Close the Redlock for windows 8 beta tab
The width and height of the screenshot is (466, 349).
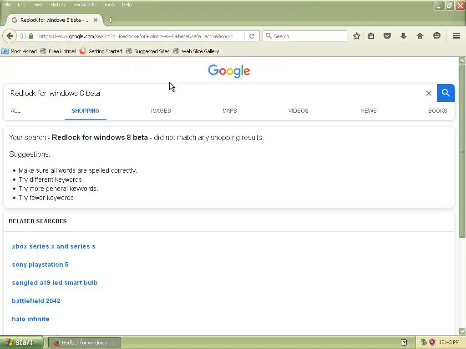pyautogui.click(x=96, y=20)
